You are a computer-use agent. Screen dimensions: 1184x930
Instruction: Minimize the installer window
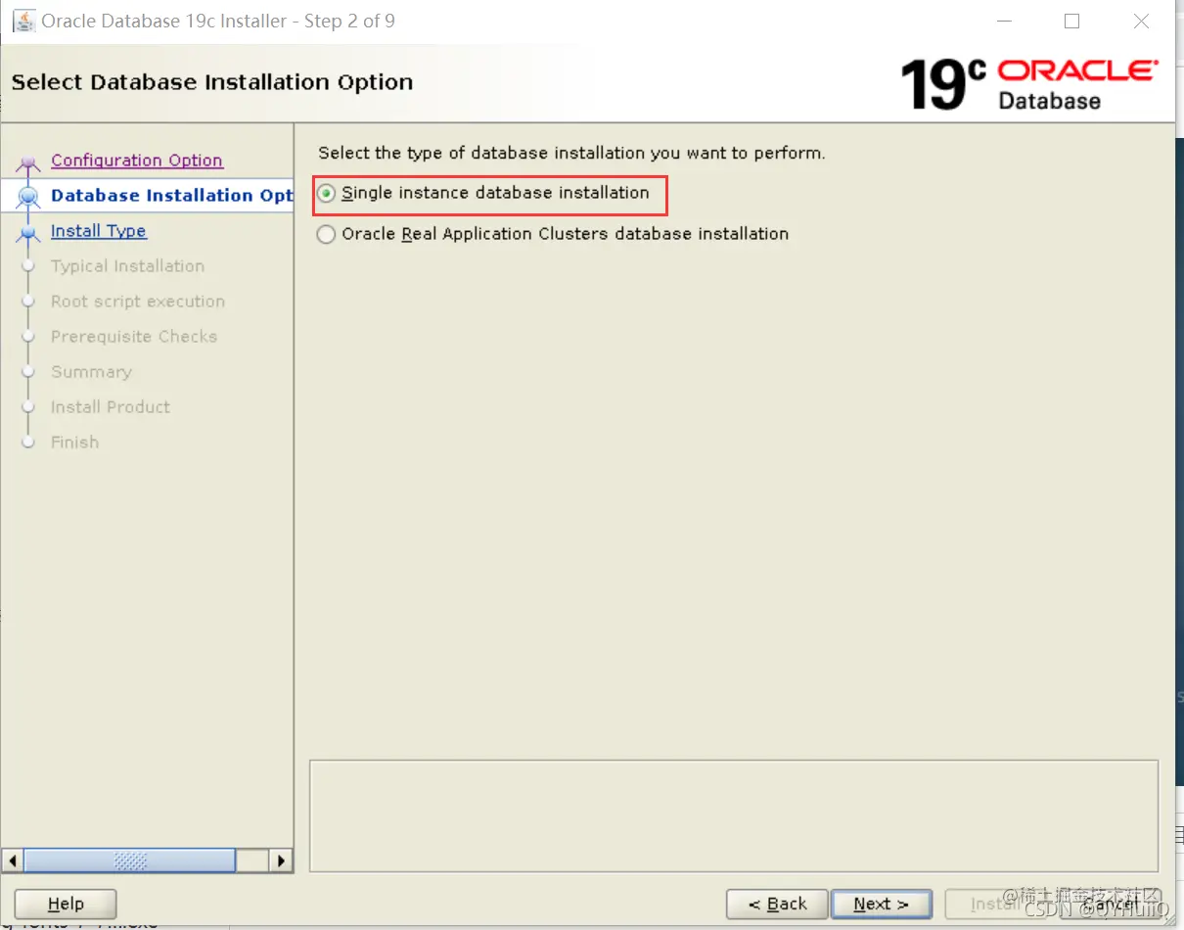[x=1005, y=21]
